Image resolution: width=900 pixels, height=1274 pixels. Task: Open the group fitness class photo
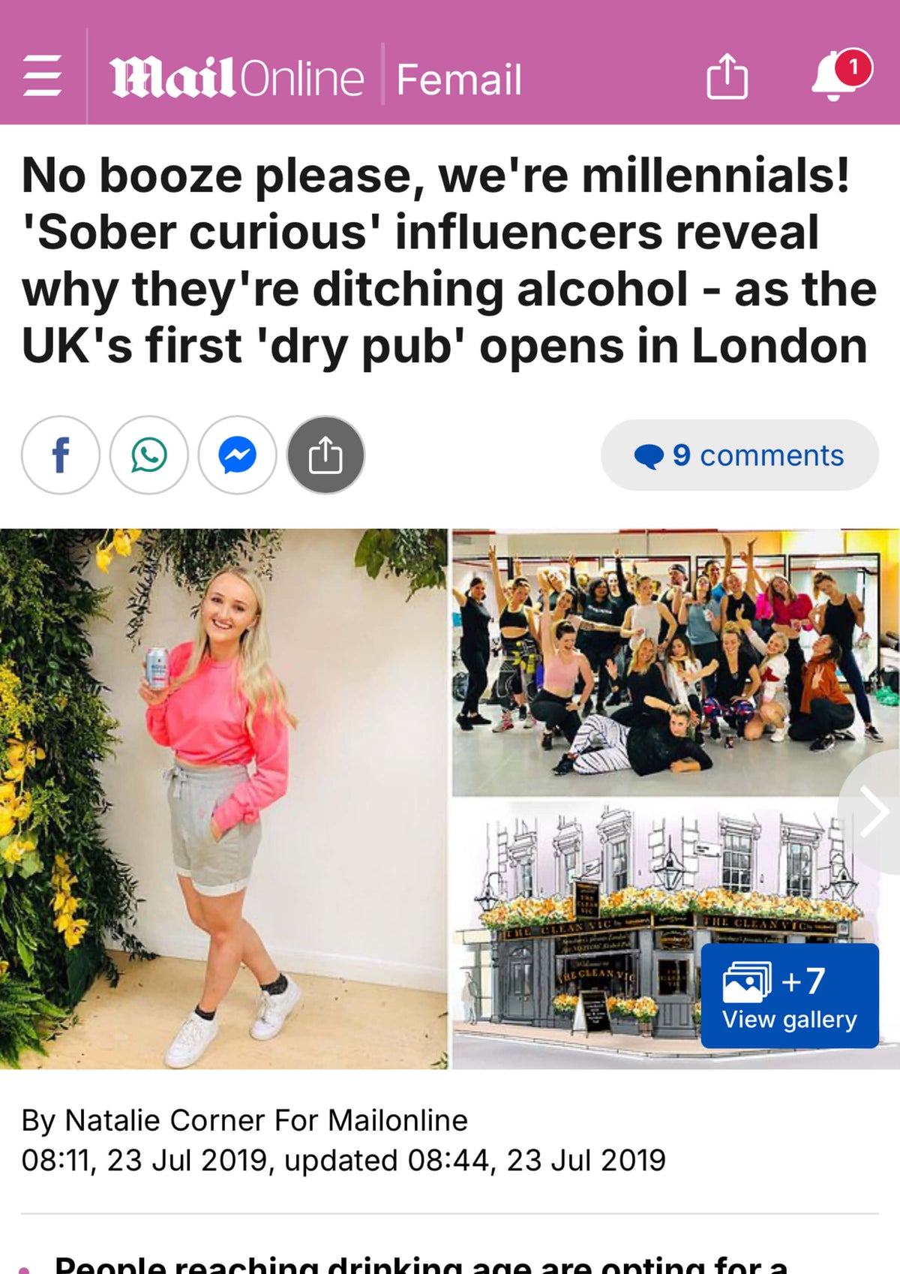coord(676,662)
